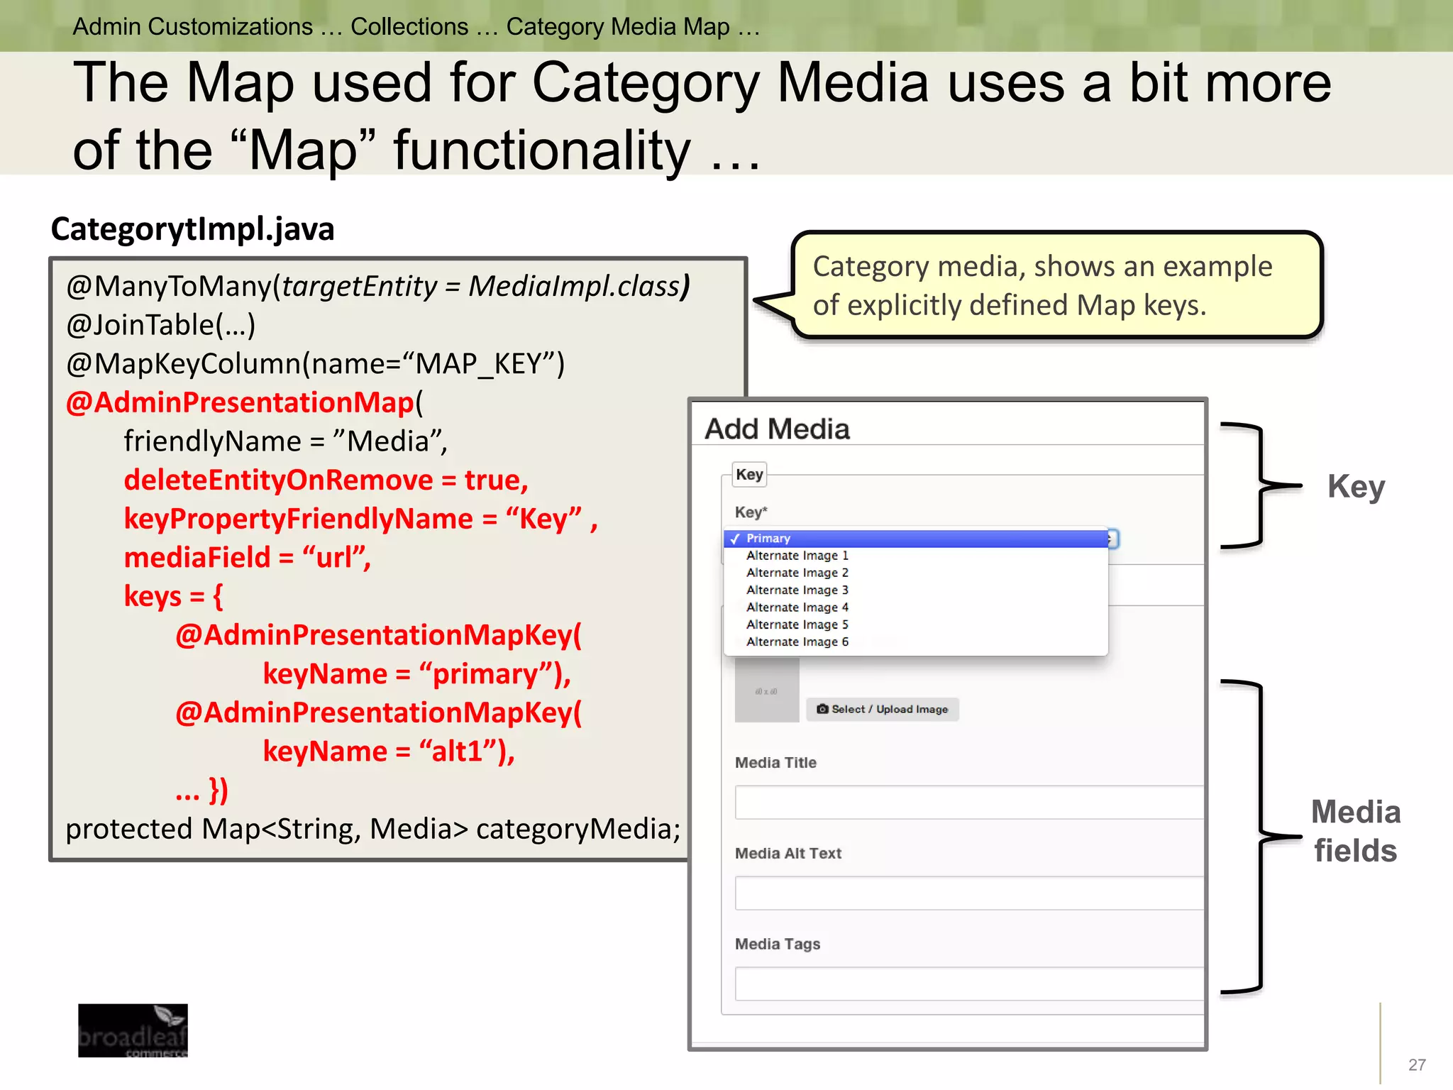Click the keyName = "primary" line
The image size is (1453, 1090).
(x=417, y=674)
